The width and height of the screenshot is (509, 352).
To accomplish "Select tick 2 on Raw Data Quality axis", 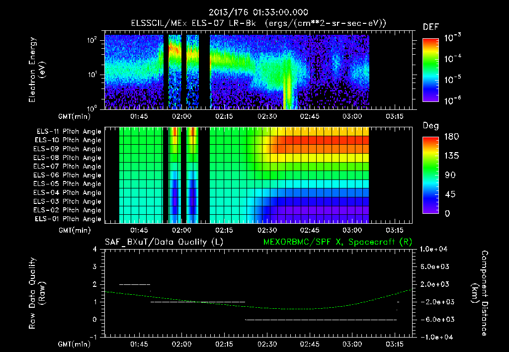I will click(x=94, y=284).
